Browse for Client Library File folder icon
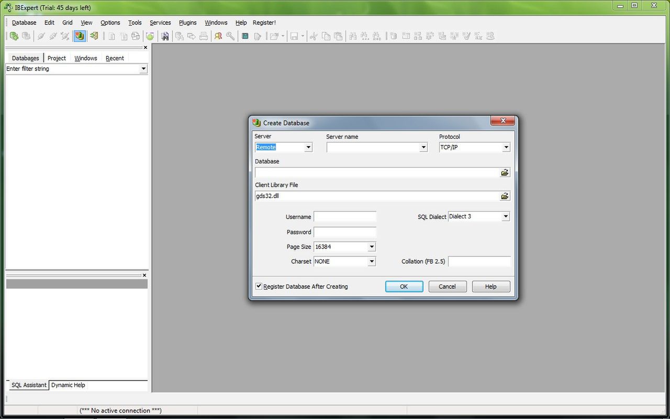This screenshot has width=670, height=419. tap(505, 196)
